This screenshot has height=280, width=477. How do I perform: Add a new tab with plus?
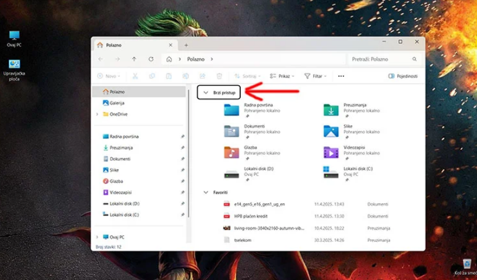(186, 45)
